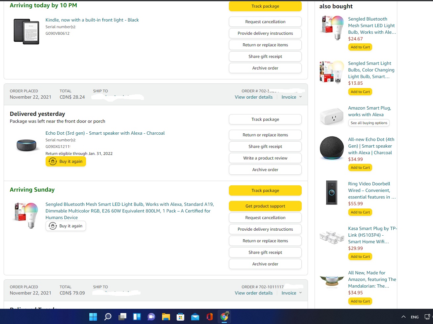The width and height of the screenshot is (433, 324).
Task: Open File Explorer from the taskbar
Action: [166, 317]
